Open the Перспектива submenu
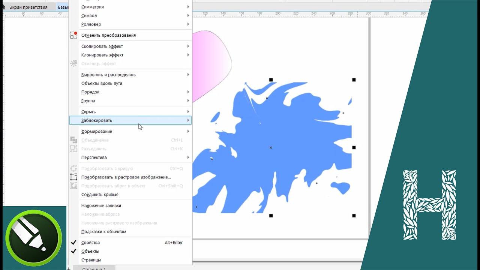Viewport: 480px width, 270px height. 130,157
